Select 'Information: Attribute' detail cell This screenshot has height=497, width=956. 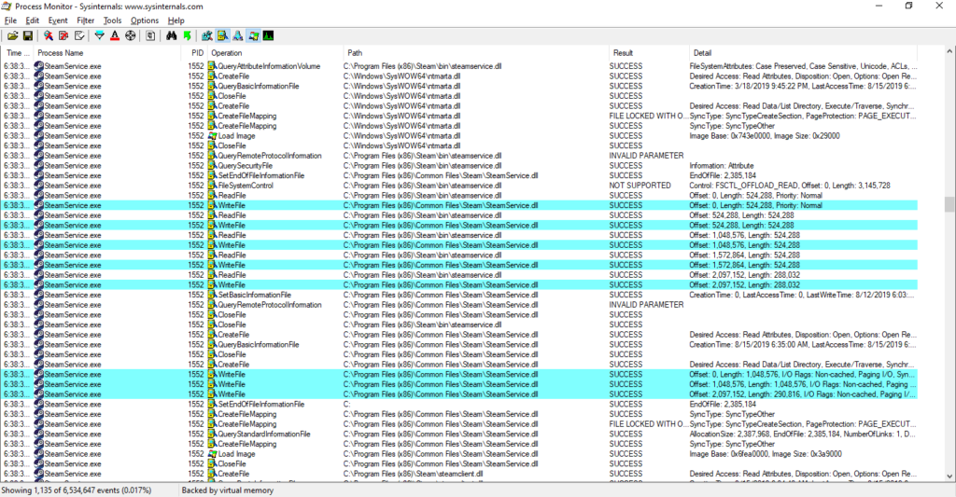[x=722, y=166]
